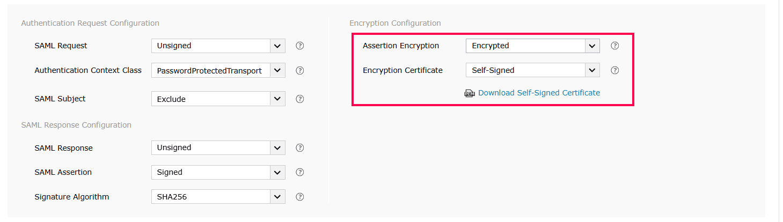Open the SAML Request dropdown
Viewport: 783px width, 222px height.
click(x=218, y=46)
